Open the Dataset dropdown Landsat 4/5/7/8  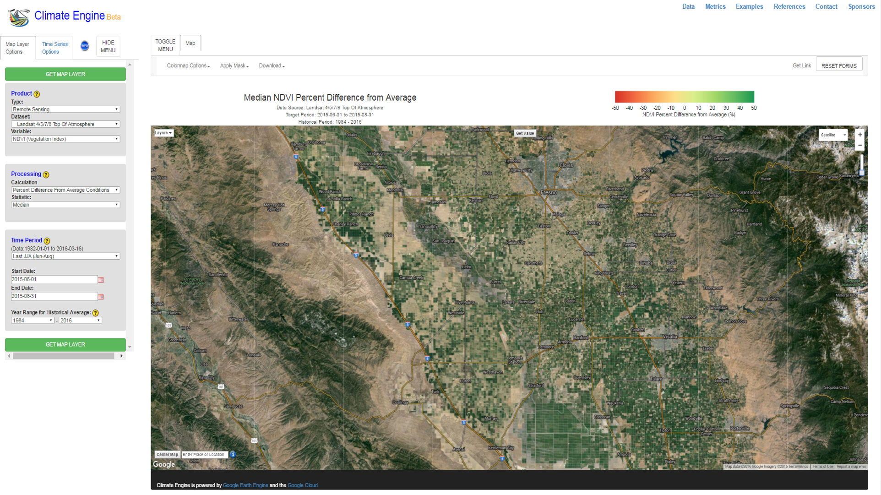pyautogui.click(x=65, y=124)
